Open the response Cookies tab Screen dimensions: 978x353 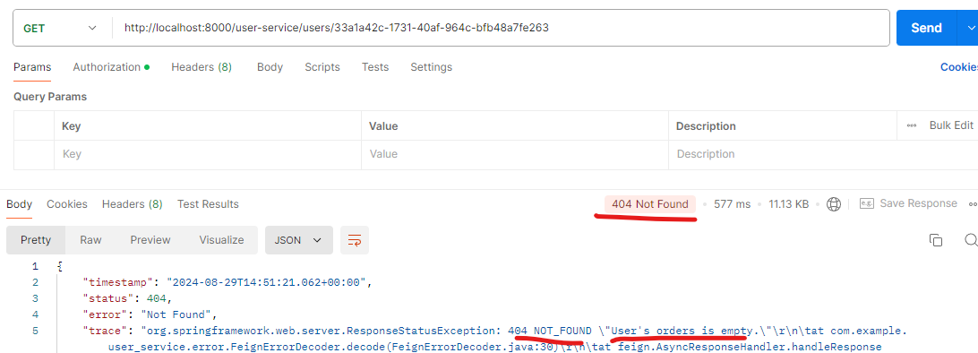point(67,204)
